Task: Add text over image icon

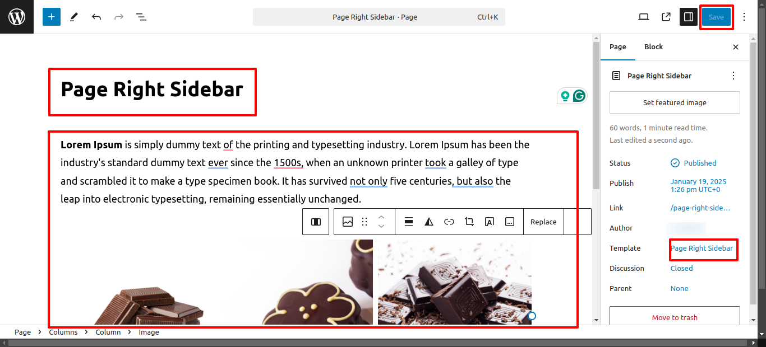Action: (x=490, y=222)
